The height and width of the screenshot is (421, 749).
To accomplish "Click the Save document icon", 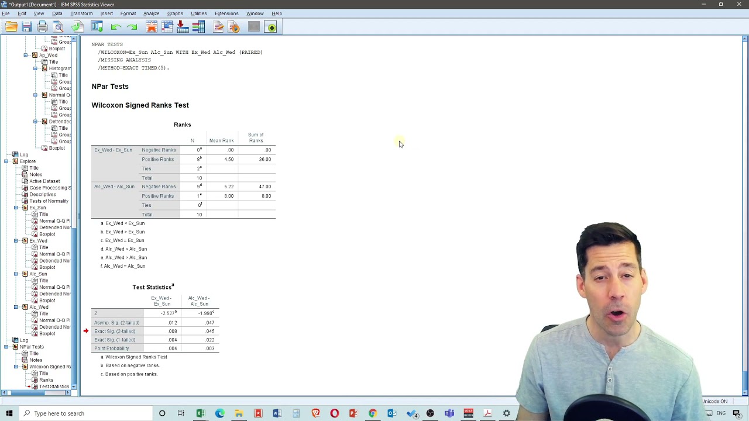I will [27, 27].
